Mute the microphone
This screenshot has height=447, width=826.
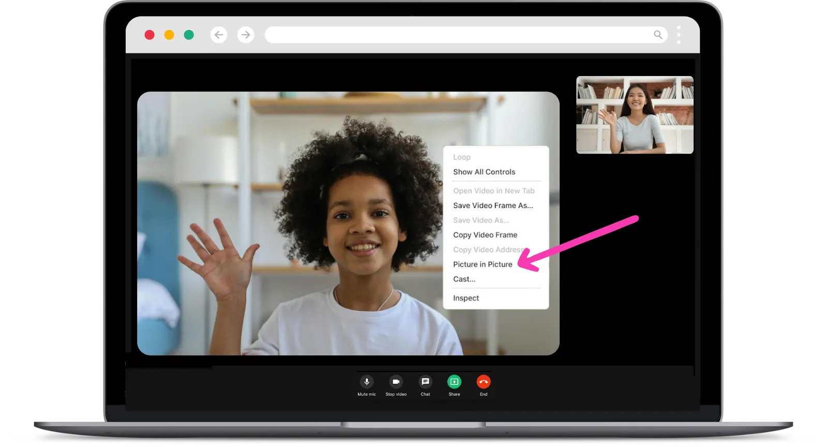(x=367, y=382)
